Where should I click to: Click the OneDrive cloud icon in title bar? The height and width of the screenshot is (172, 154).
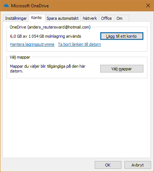(6, 5)
